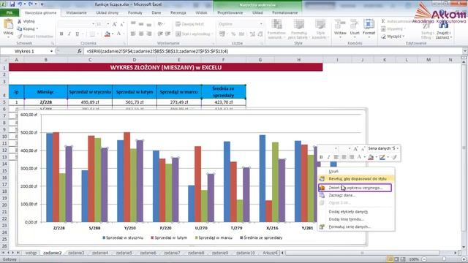Screen dimensions: 468x263
Task: Open Scal i wyśrodkuj dropdown
Action: point(212,34)
